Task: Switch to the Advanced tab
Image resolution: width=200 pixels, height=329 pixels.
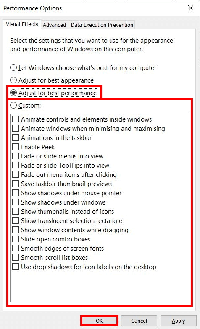Action: coord(54,25)
